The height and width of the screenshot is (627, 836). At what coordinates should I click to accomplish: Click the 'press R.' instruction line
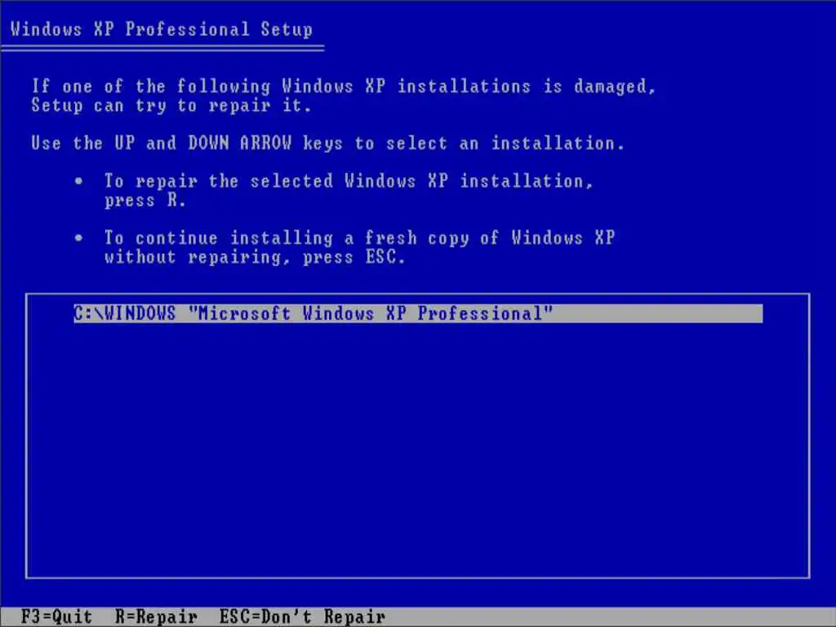(x=145, y=201)
